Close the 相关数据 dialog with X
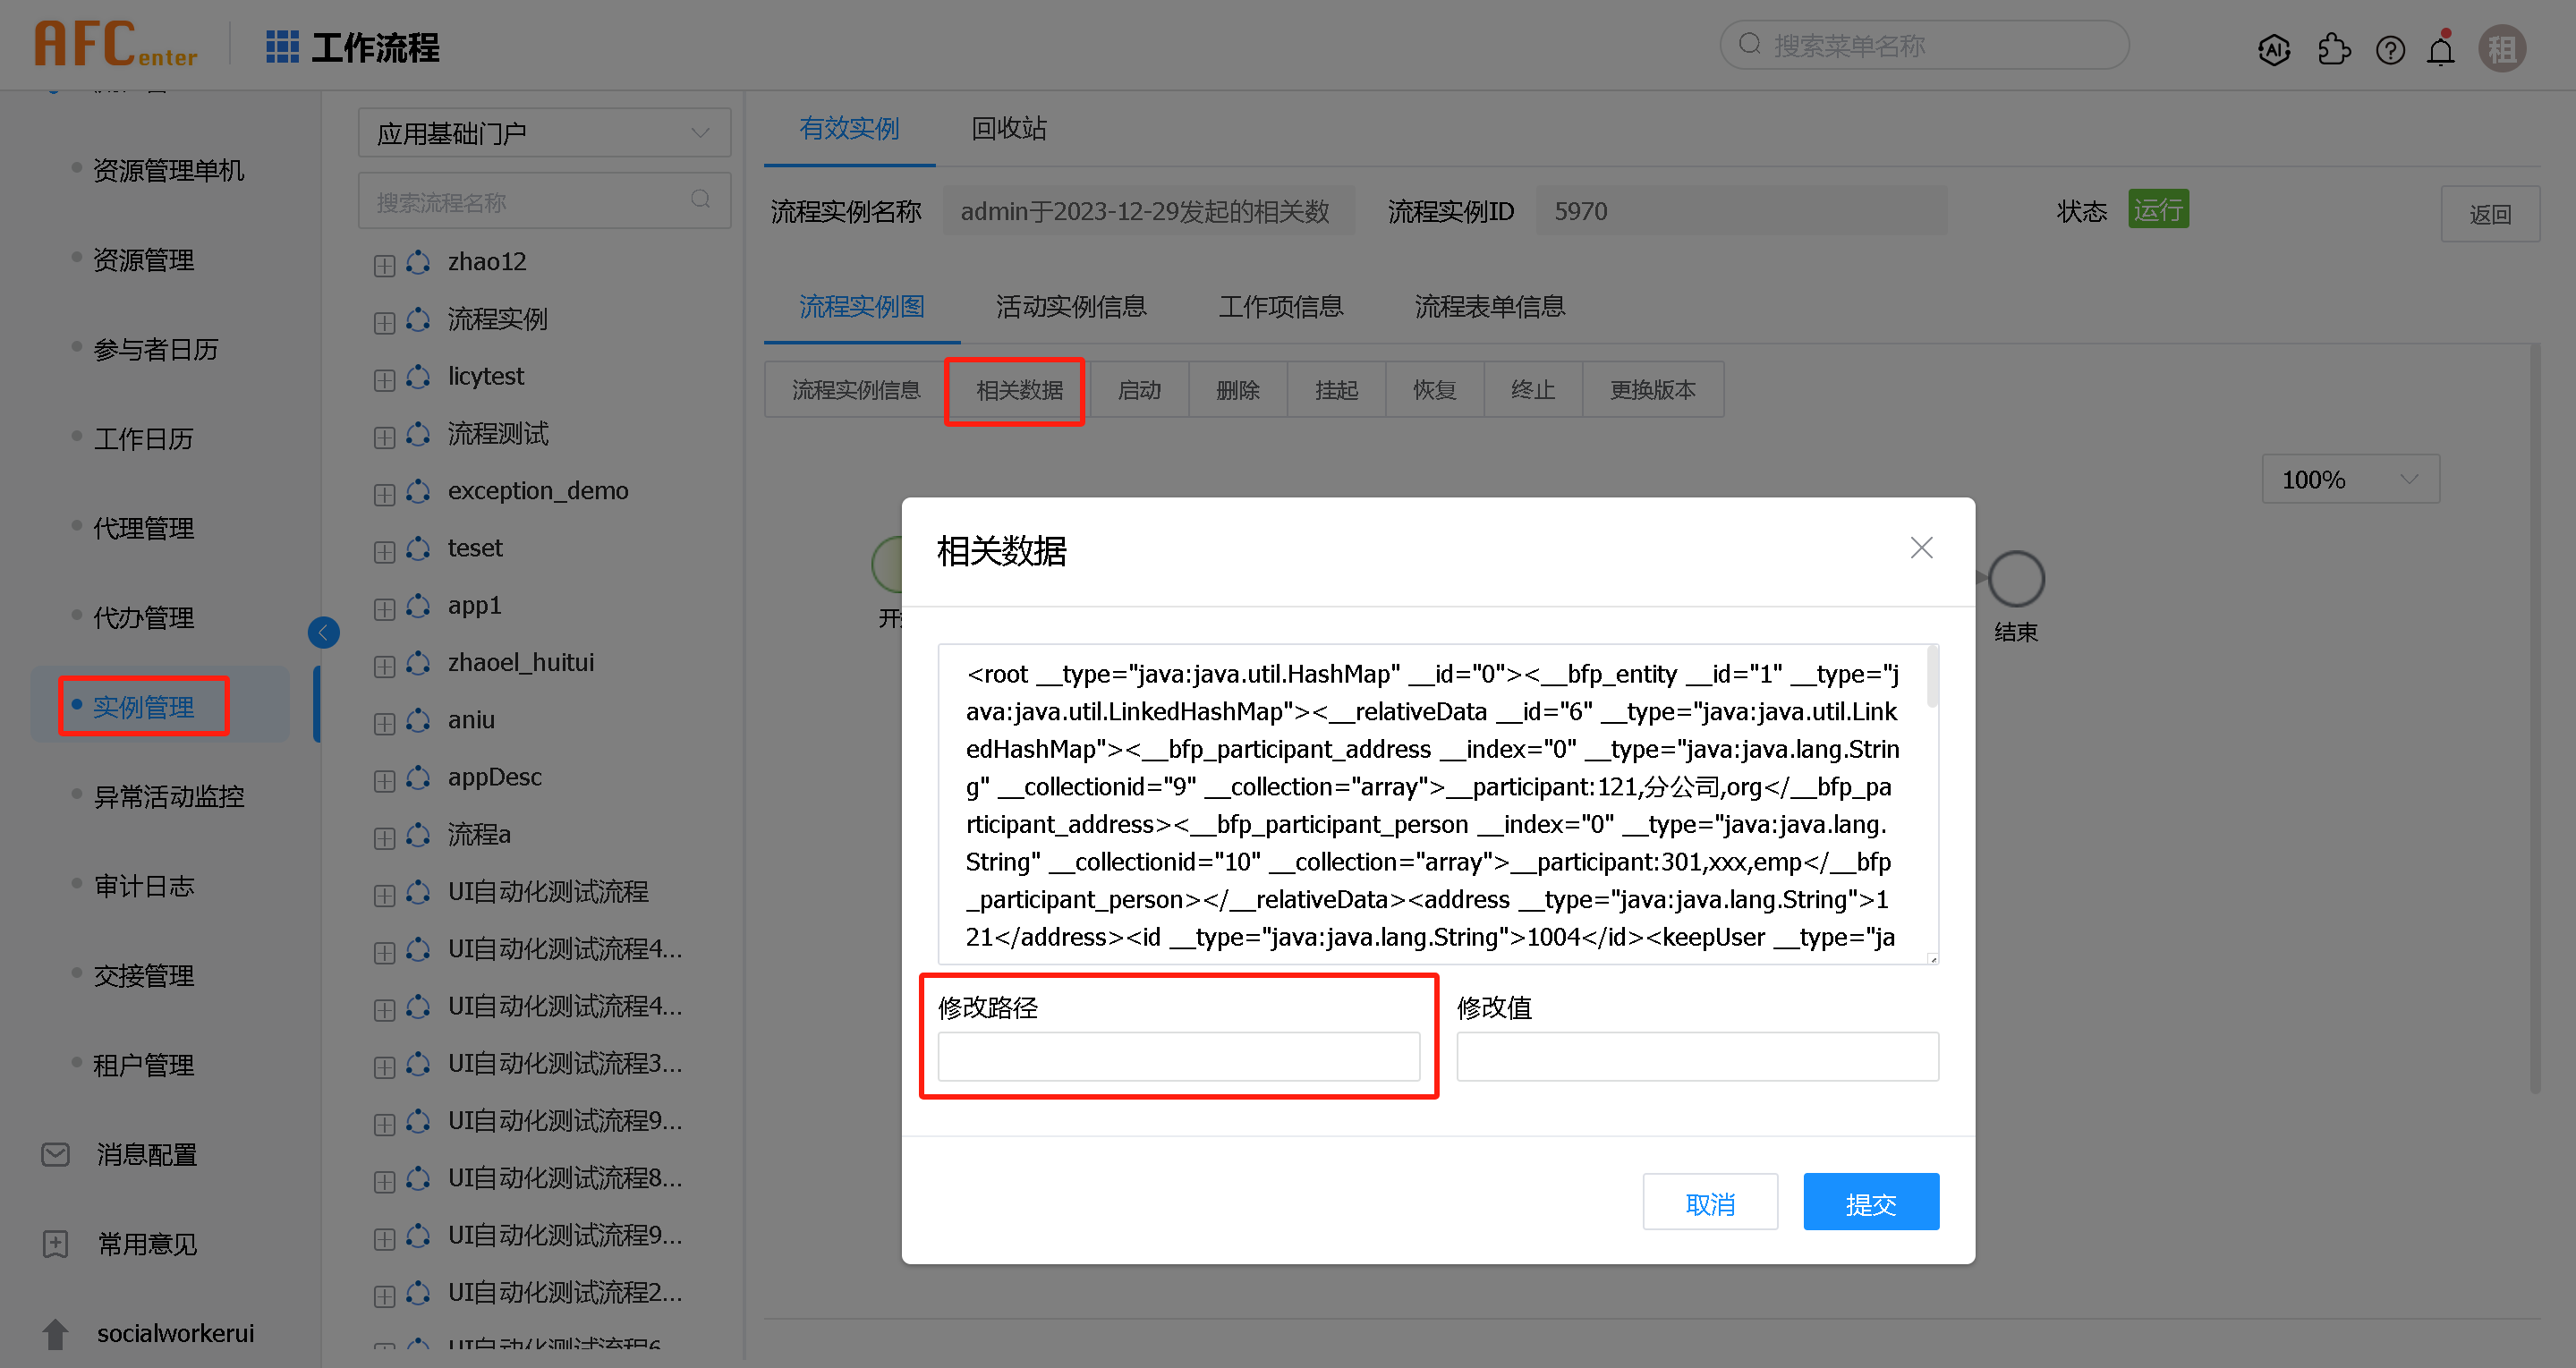This screenshot has width=2576, height=1368. (x=1921, y=548)
